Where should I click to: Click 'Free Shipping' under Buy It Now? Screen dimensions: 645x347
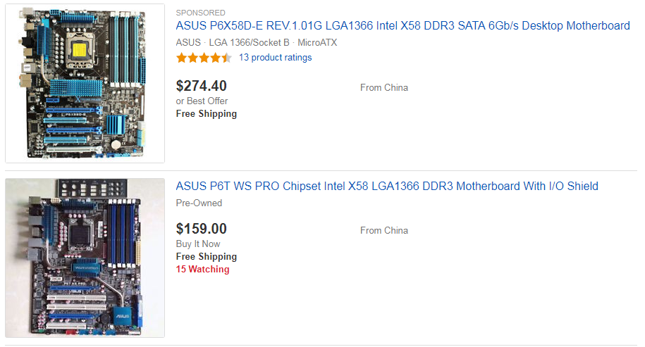[x=206, y=256]
